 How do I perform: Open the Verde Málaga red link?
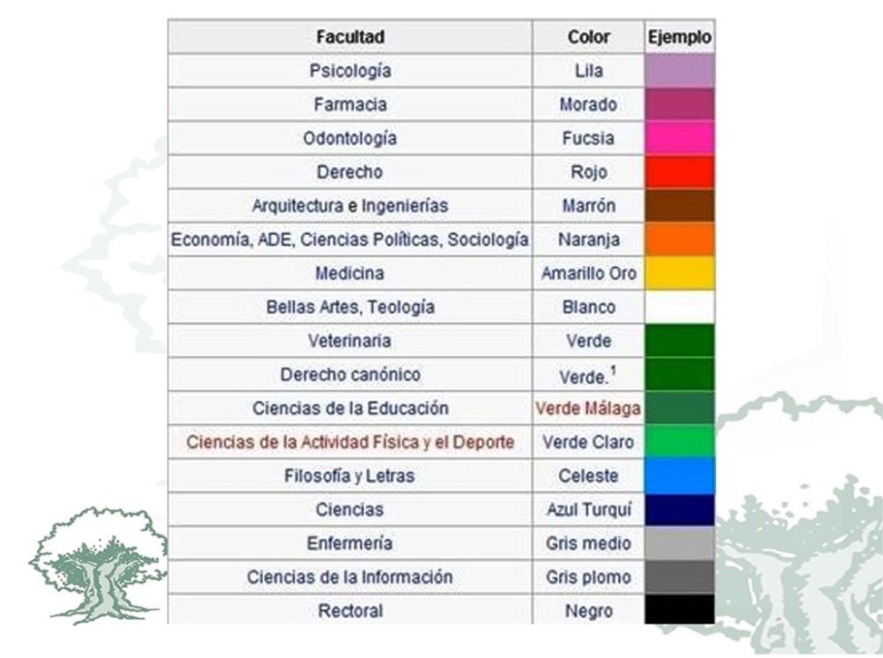(588, 408)
